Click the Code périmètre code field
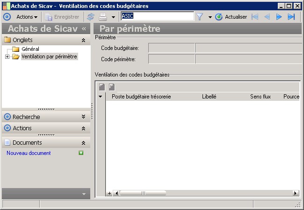 coord(171,59)
